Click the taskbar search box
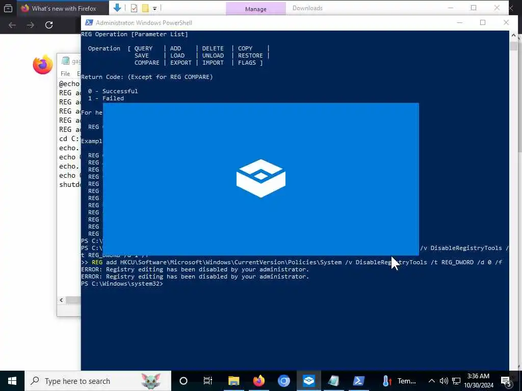The image size is (522, 391). 98,381
